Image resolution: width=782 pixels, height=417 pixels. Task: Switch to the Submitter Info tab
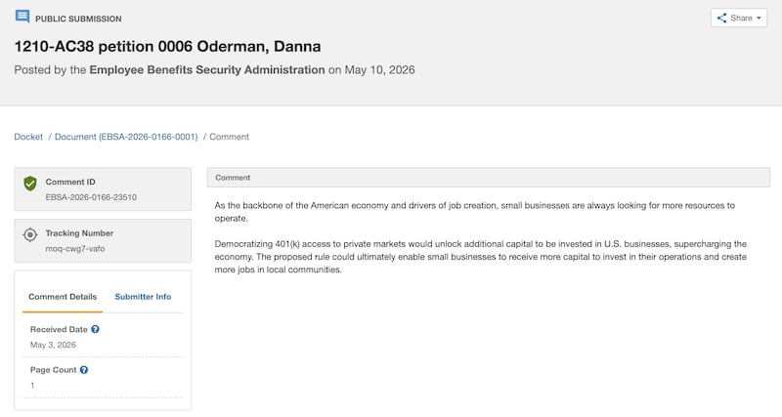(x=143, y=297)
